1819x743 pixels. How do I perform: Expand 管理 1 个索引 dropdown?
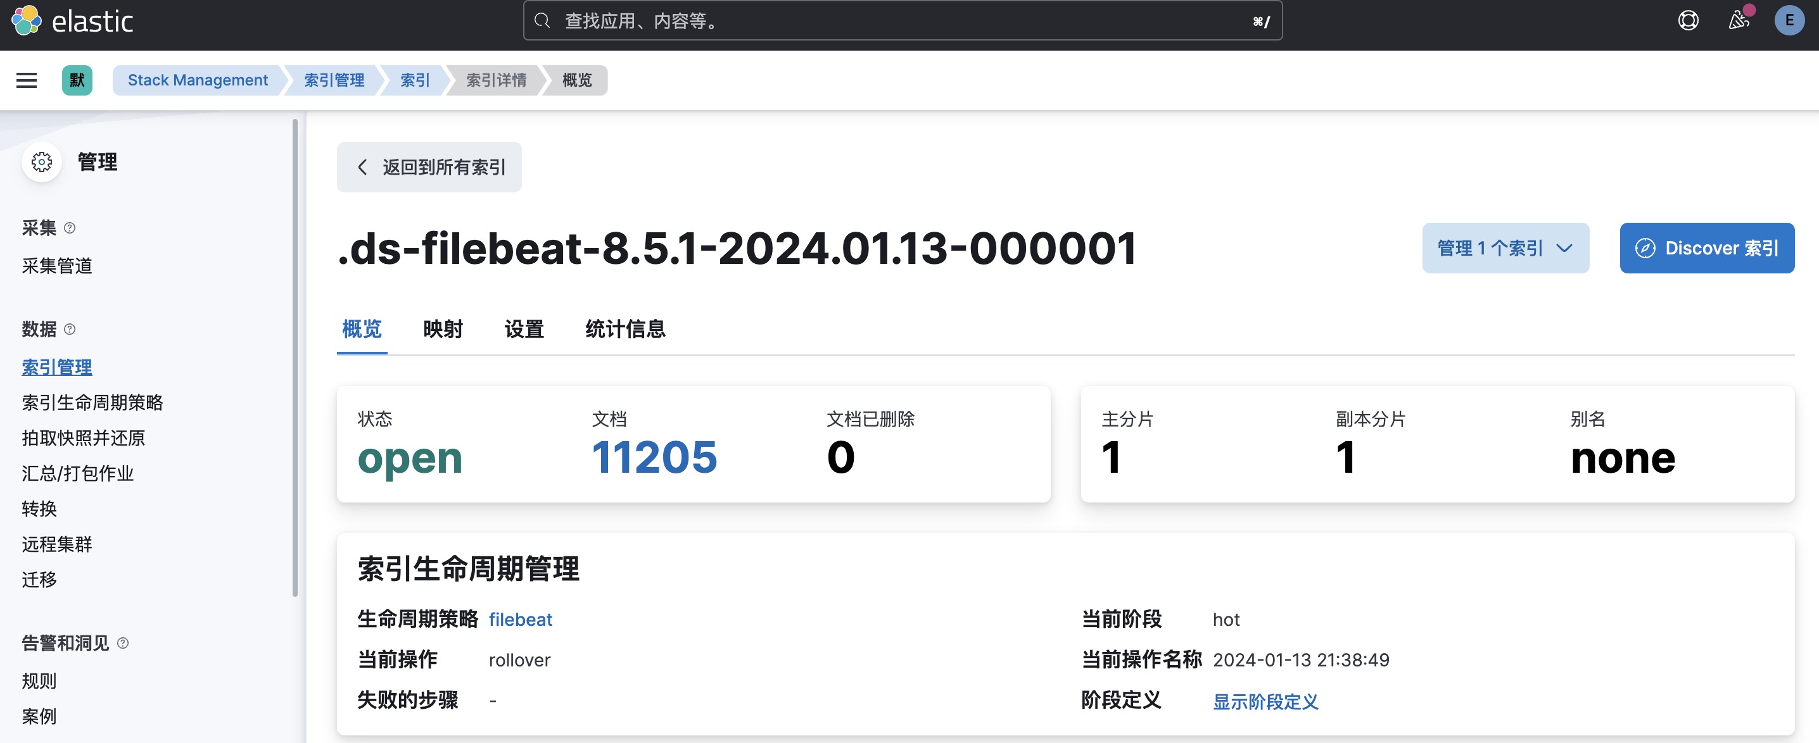tap(1505, 248)
